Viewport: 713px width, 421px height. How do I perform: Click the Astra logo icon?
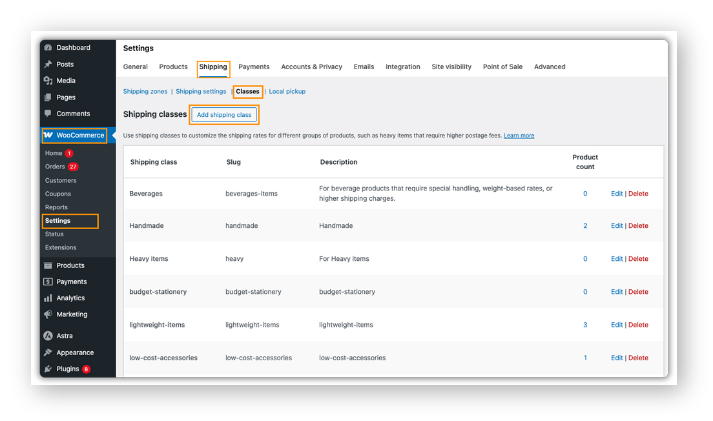[48, 336]
